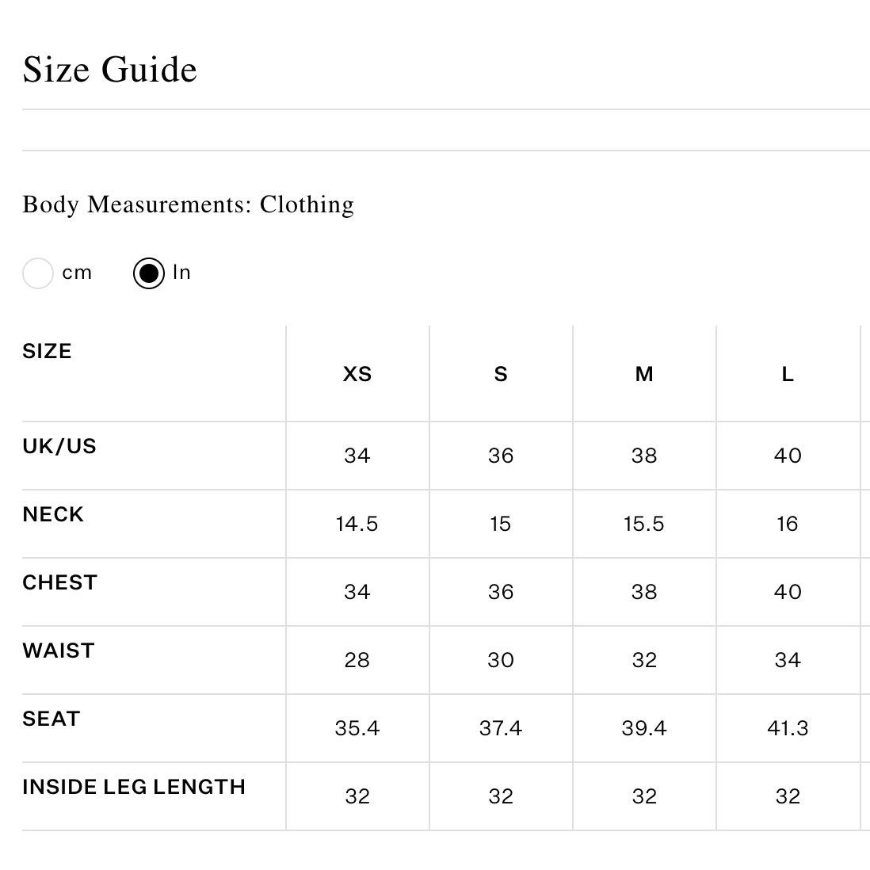Image resolution: width=870 pixels, height=870 pixels.
Task: Click the WAIST row label
Action: [x=59, y=651]
